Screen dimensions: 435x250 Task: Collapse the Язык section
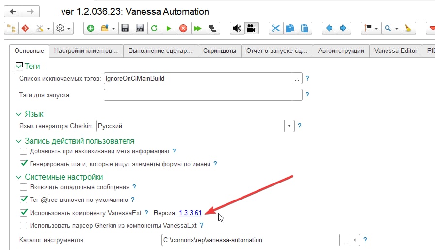click(x=18, y=114)
